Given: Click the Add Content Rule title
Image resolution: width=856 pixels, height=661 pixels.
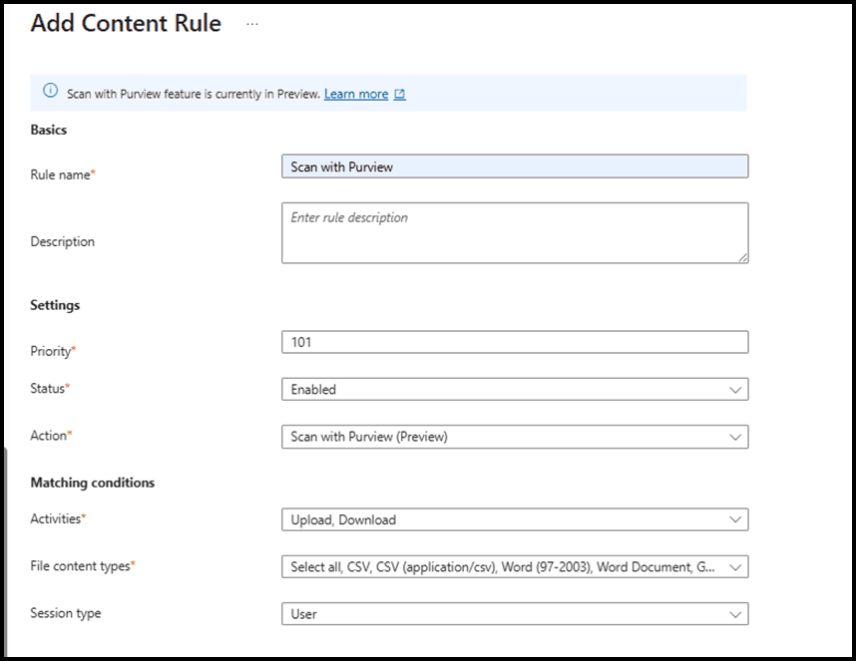Looking at the screenshot, I should tap(126, 24).
